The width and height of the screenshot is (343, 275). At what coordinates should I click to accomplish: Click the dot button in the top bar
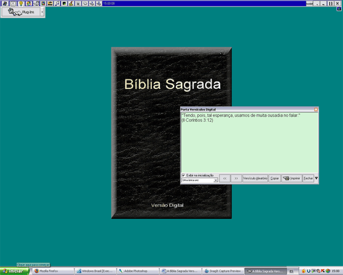(317, 4)
